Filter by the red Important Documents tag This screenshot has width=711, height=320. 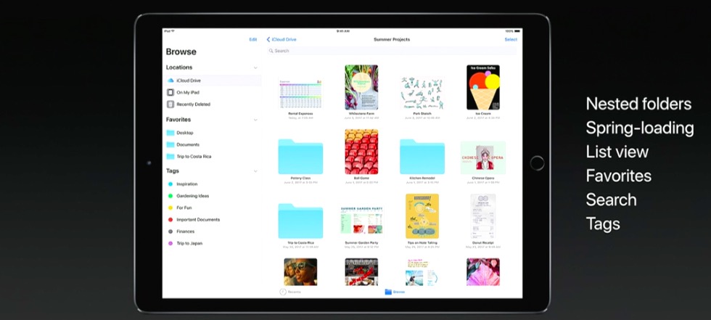point(197,219)
